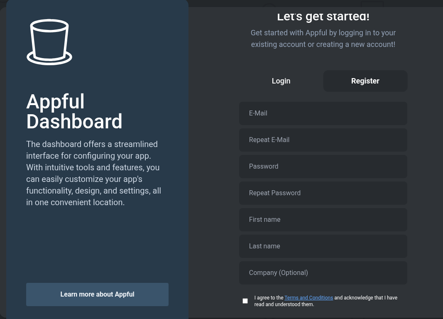Open the Terms and Conditions link
This screenshot has width=443, height=319.
click(x=308, y=297)
